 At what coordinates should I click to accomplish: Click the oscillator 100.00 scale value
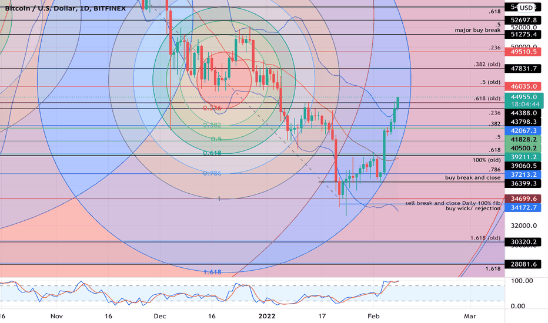(522, 281)
